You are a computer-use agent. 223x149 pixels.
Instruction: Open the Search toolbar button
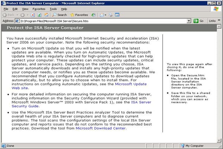pos(59,15)
